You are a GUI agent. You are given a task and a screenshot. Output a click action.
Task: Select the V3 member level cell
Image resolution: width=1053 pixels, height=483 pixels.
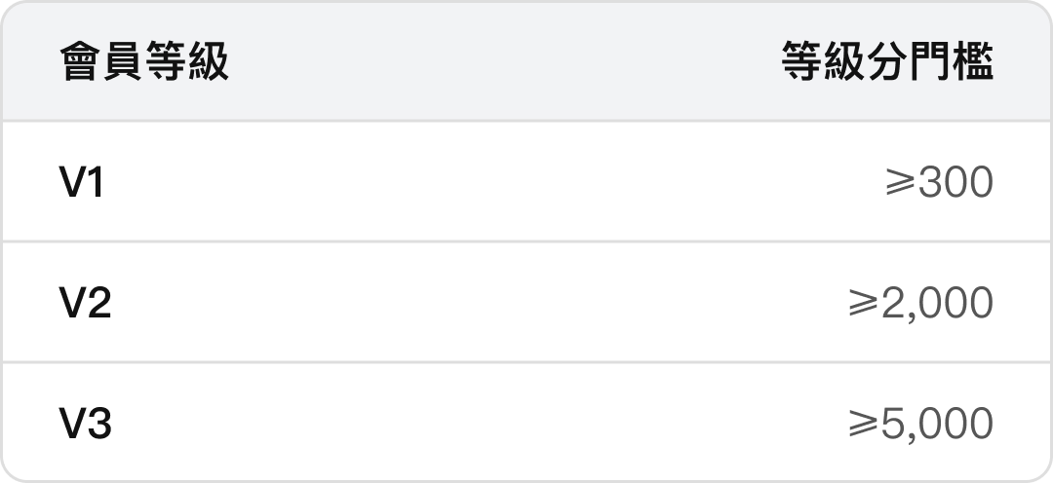(85, 425)
